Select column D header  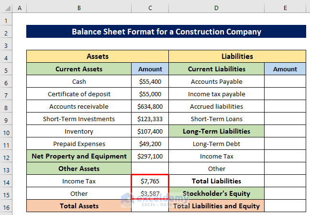216,9
